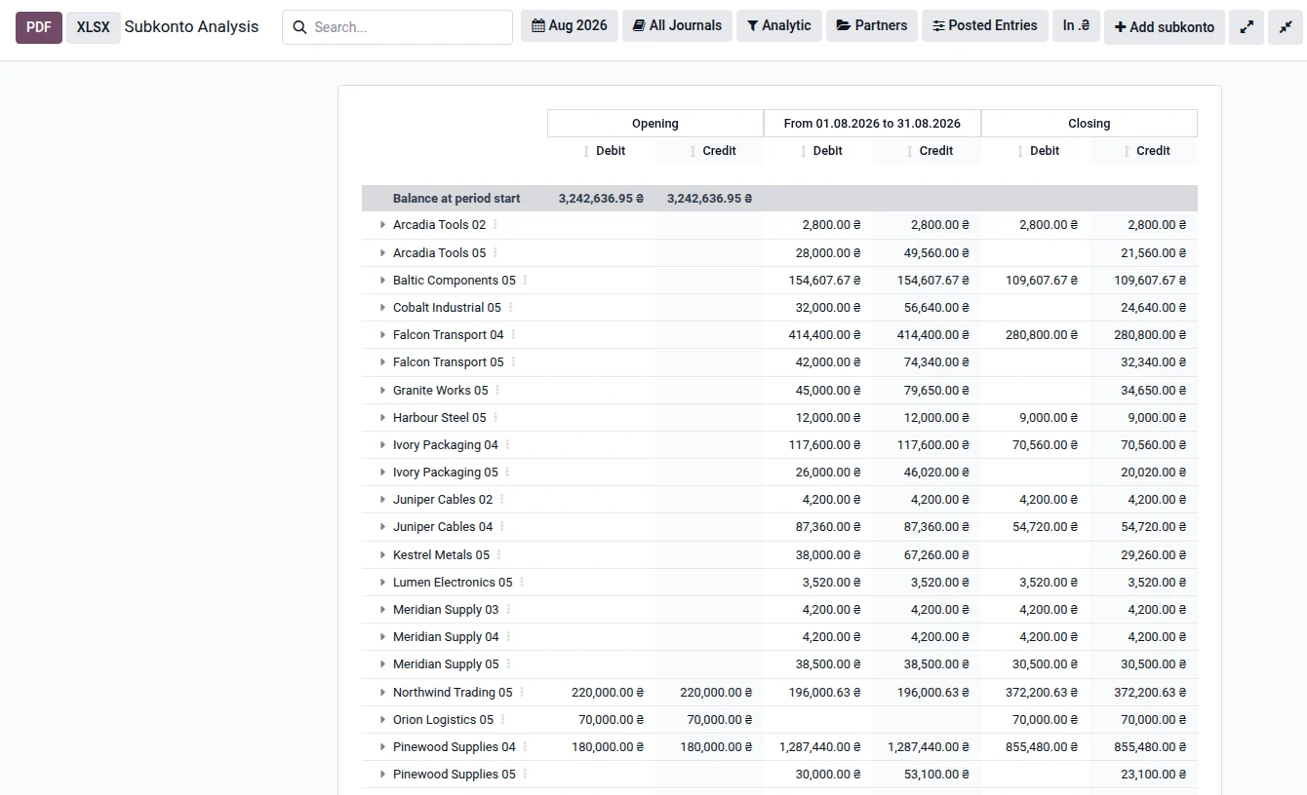Click the sort icon beside Closing Credit

tap(1127, 151)
